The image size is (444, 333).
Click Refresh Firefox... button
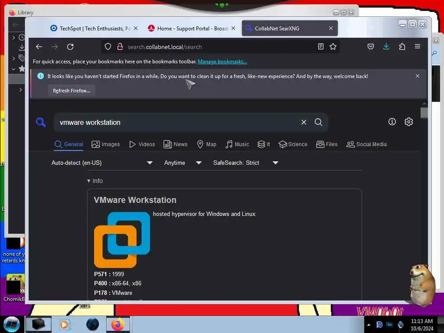72,91
